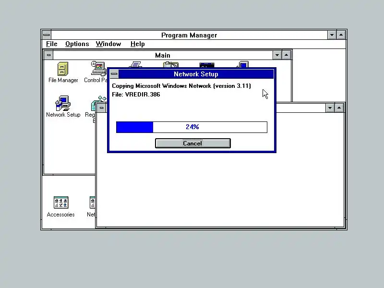The height and width of the screenshot is (288, 384).
Task: Select the Print Manager icon in Main
Action: coord(135,64)
